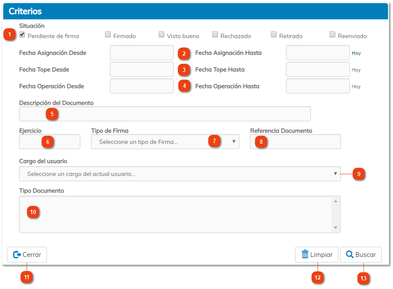This screenshot has width=393, height=289.
Task: Tick the Rechazado checkbox
Action: click(215, 35)
